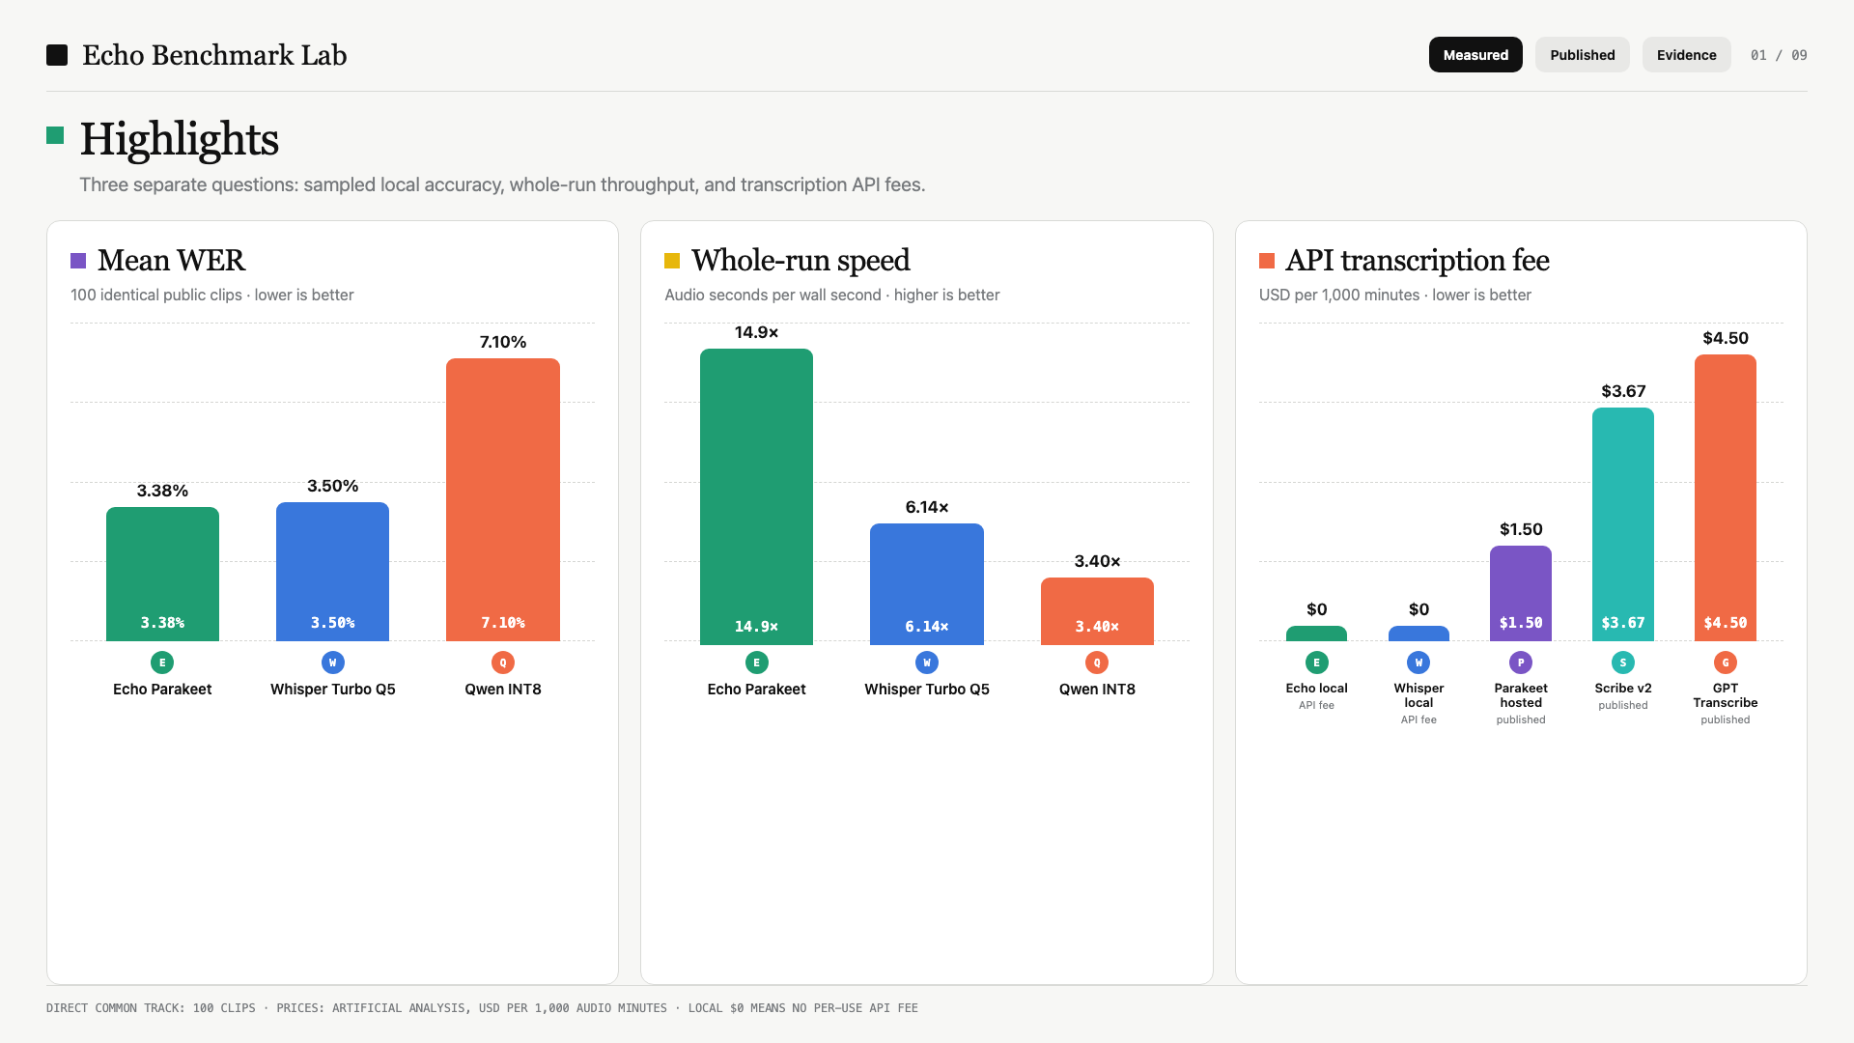Click the Echo Benchmark Lab title
Screen dimensions: 1854x1043
[x=214, y=55]
